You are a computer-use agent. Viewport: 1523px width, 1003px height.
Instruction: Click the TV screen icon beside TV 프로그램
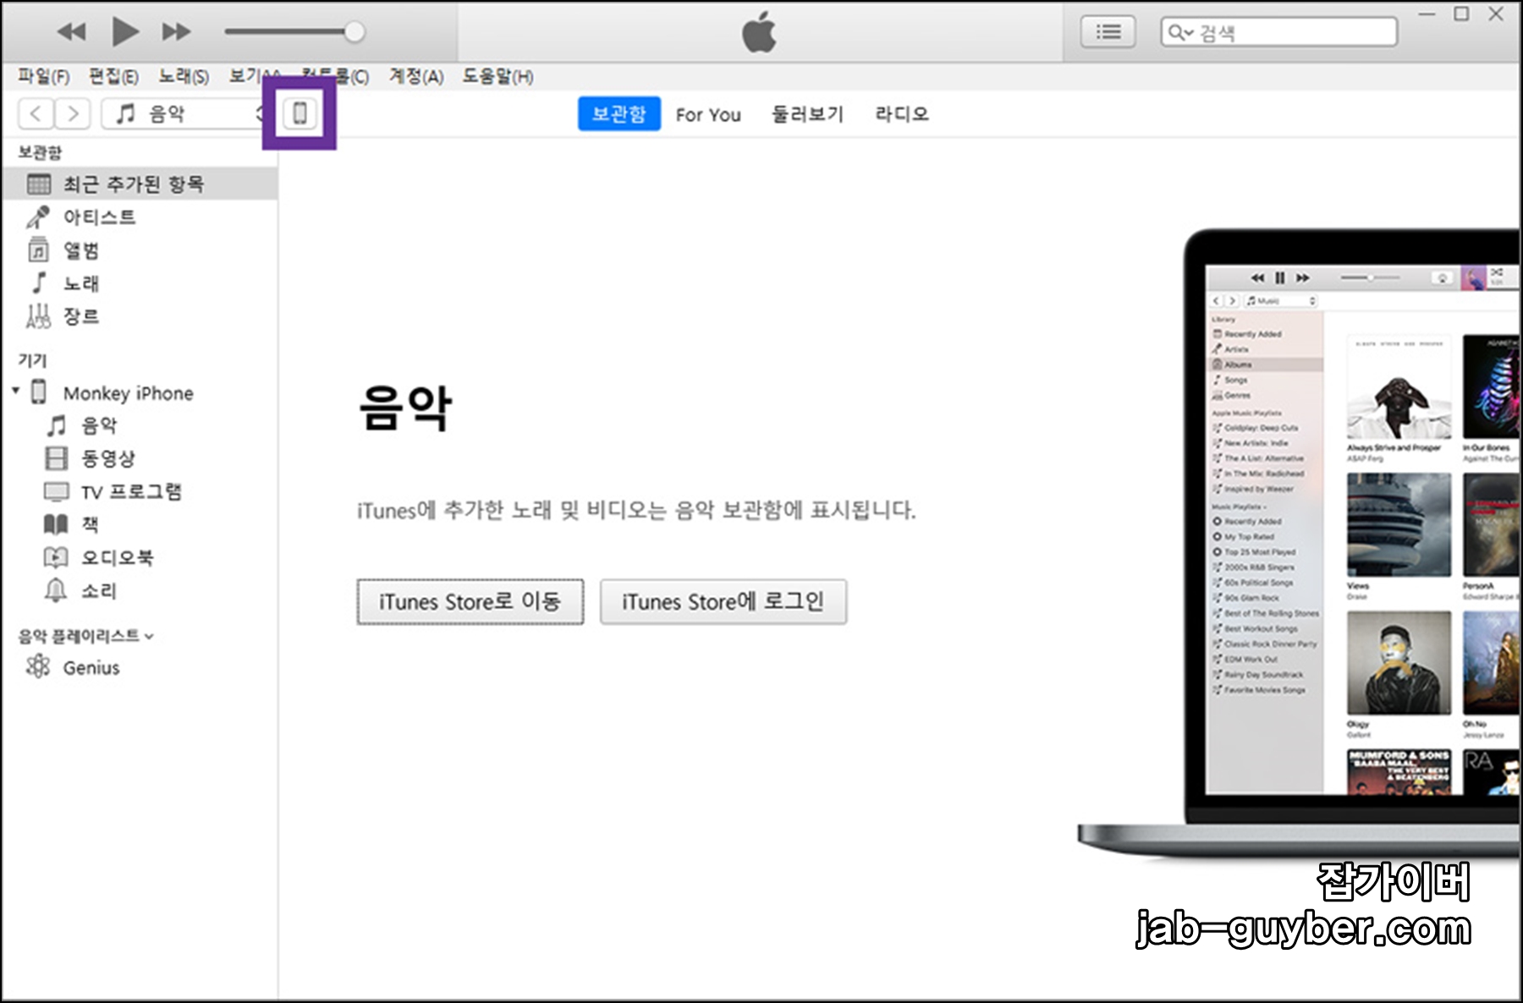(x=56, y=491)
